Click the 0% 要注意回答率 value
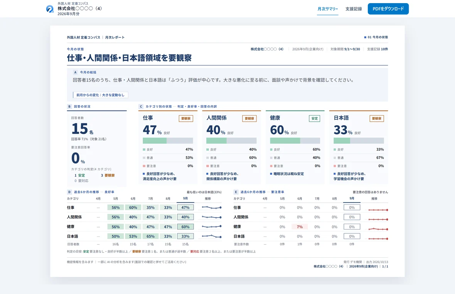Image resolution: width=455 pixels, height=294 pixels. point(78,158)
